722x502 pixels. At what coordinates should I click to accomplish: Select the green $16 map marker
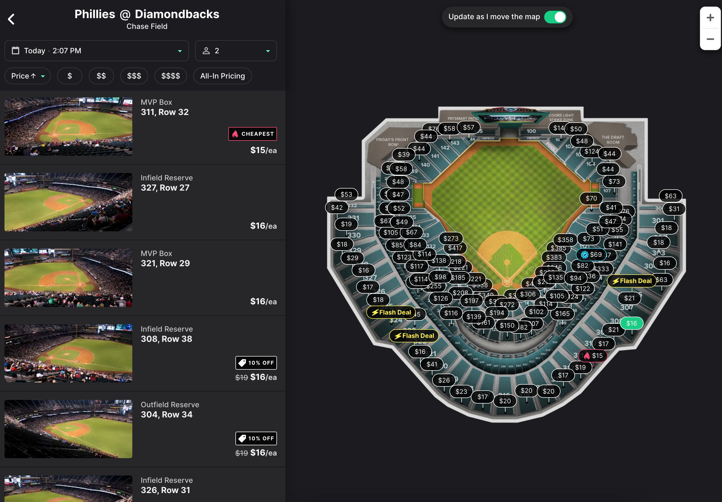pyautogui.click(x=631, y=323)
